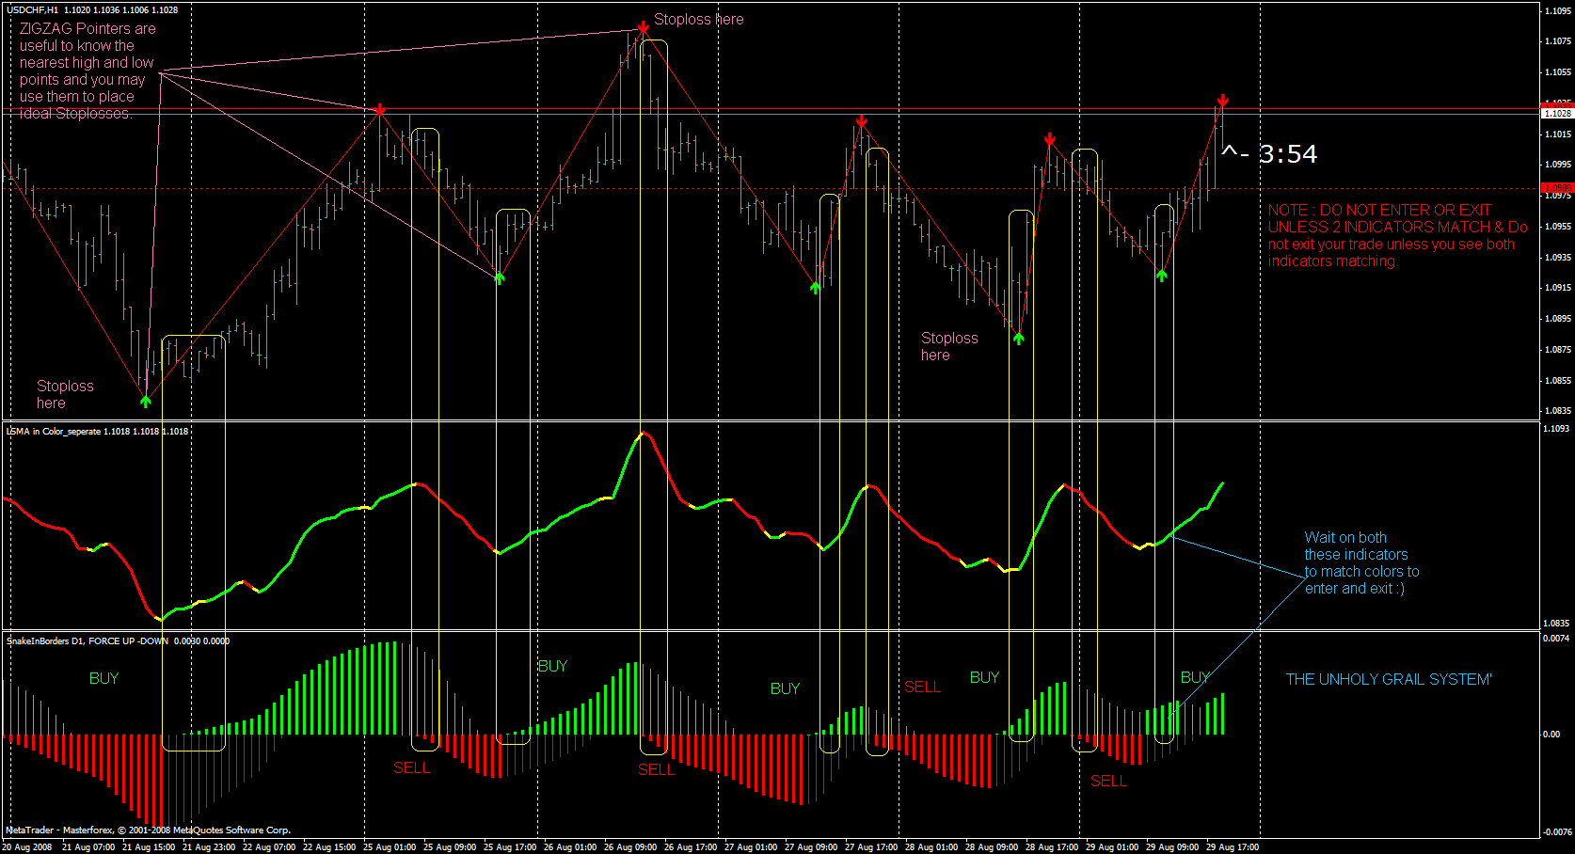
Task: Click the 'THE UNHOLY GRAIL SYSTEM' text
Action: pos(1388,679)
